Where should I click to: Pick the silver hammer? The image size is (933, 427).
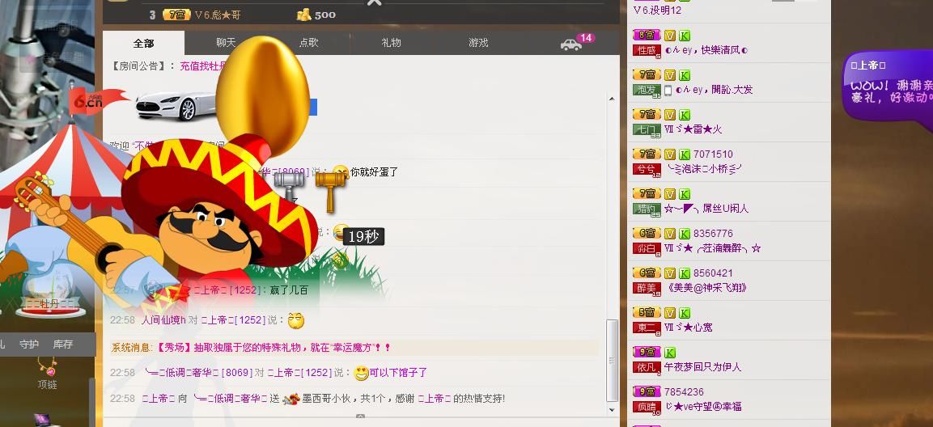point(289,185)
